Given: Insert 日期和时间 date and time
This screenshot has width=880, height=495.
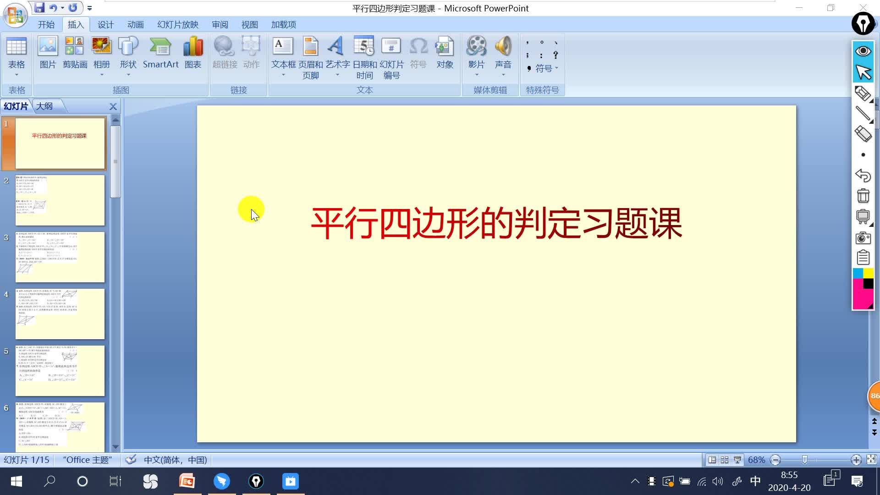Looking at the screenshot, I should 365,58.
